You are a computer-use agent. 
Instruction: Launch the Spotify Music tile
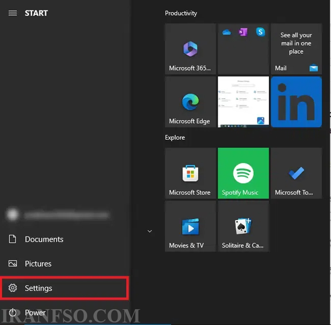244,173
